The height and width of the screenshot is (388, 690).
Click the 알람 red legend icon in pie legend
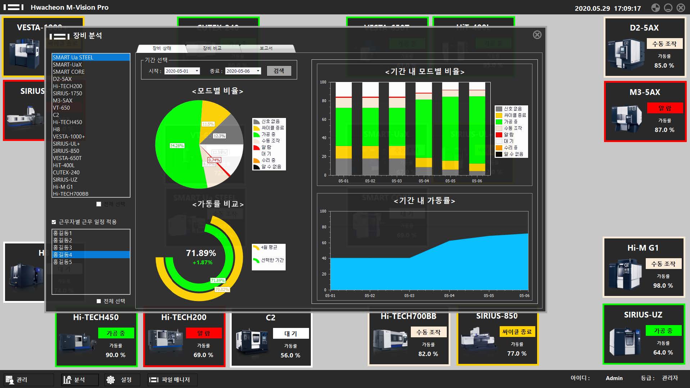(x=256, y=147)
